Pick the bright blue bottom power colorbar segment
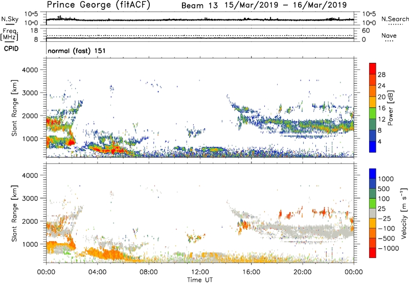409x283 pixels. click(373, 147)
